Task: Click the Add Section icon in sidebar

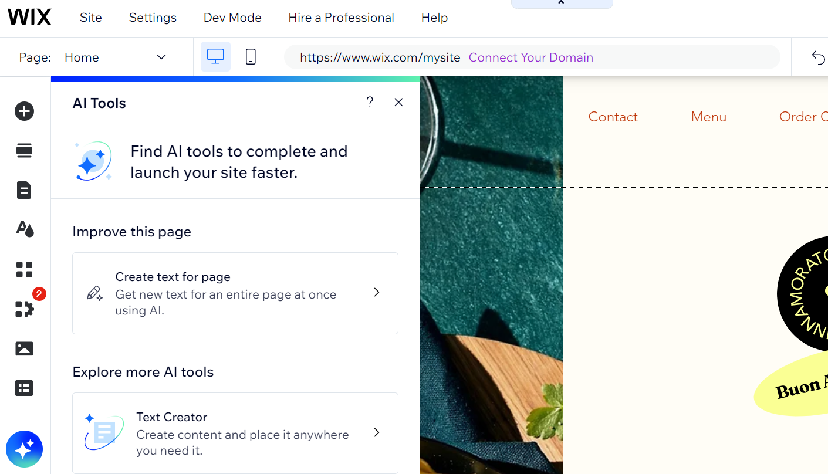Action: [x=24, y=150]
